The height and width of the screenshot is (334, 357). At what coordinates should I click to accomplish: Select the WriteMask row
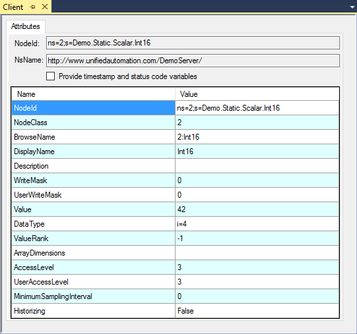[x=175, y=181]
